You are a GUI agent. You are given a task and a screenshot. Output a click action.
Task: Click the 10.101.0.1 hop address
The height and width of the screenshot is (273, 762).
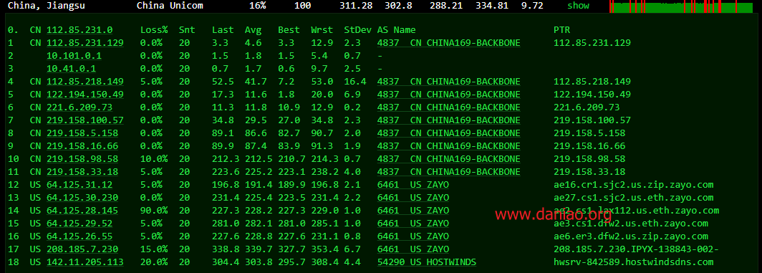click(x=74, y=55)
